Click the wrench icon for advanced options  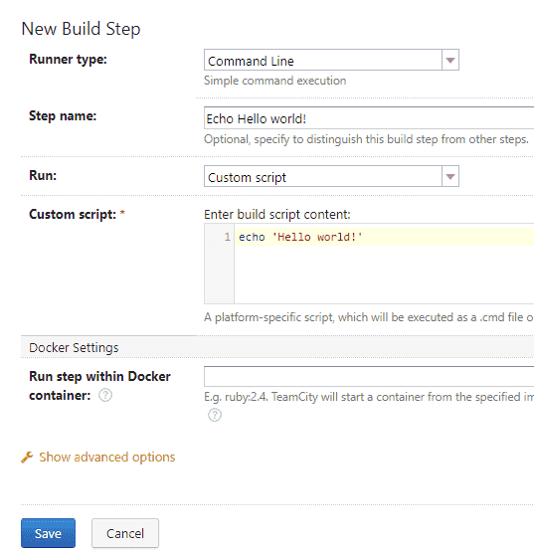click(27, 457)
